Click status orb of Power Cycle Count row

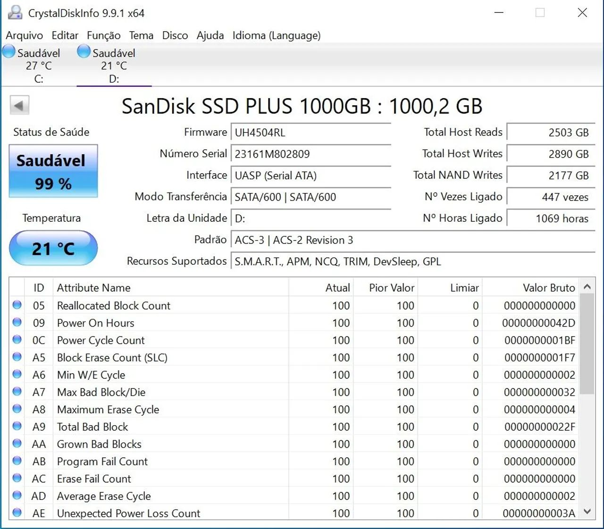tap(17, 340)
